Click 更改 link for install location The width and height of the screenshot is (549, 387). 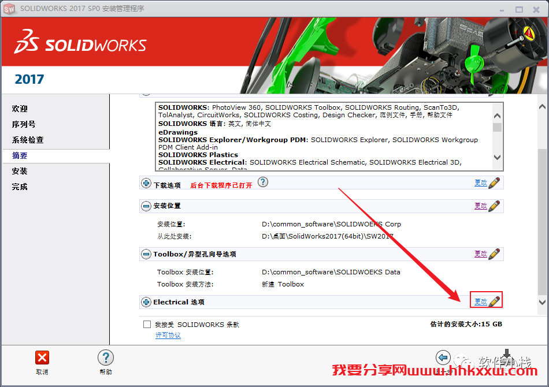point(481,206)
